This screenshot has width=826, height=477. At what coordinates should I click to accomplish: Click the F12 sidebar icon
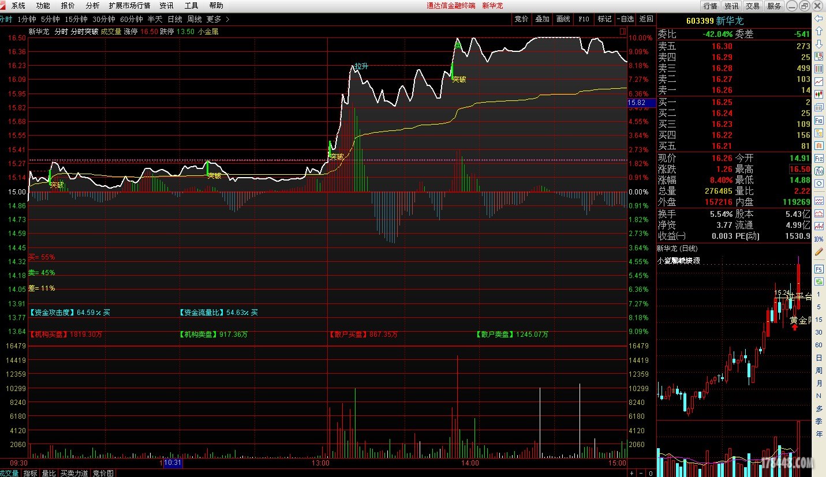(x=818, y=158)
